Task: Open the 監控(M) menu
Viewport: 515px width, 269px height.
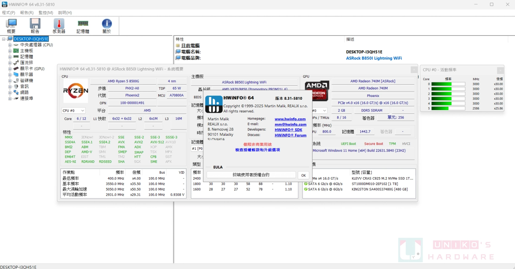Action: point(46,13)
